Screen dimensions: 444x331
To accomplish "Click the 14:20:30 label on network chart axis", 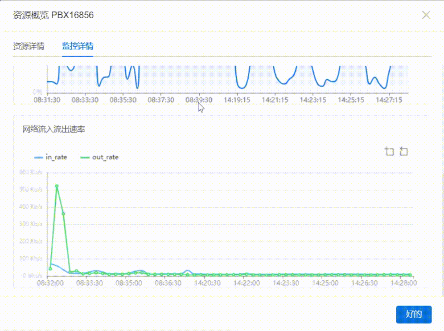I will [208, 283].
